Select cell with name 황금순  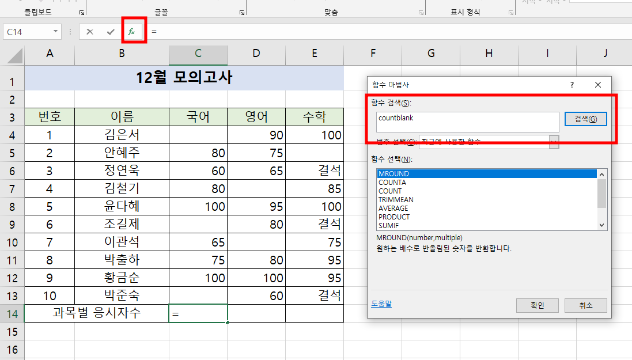coord(122,278)
